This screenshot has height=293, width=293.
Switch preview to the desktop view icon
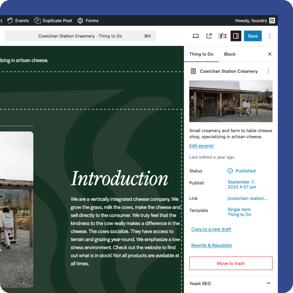(x=195, y=36)
